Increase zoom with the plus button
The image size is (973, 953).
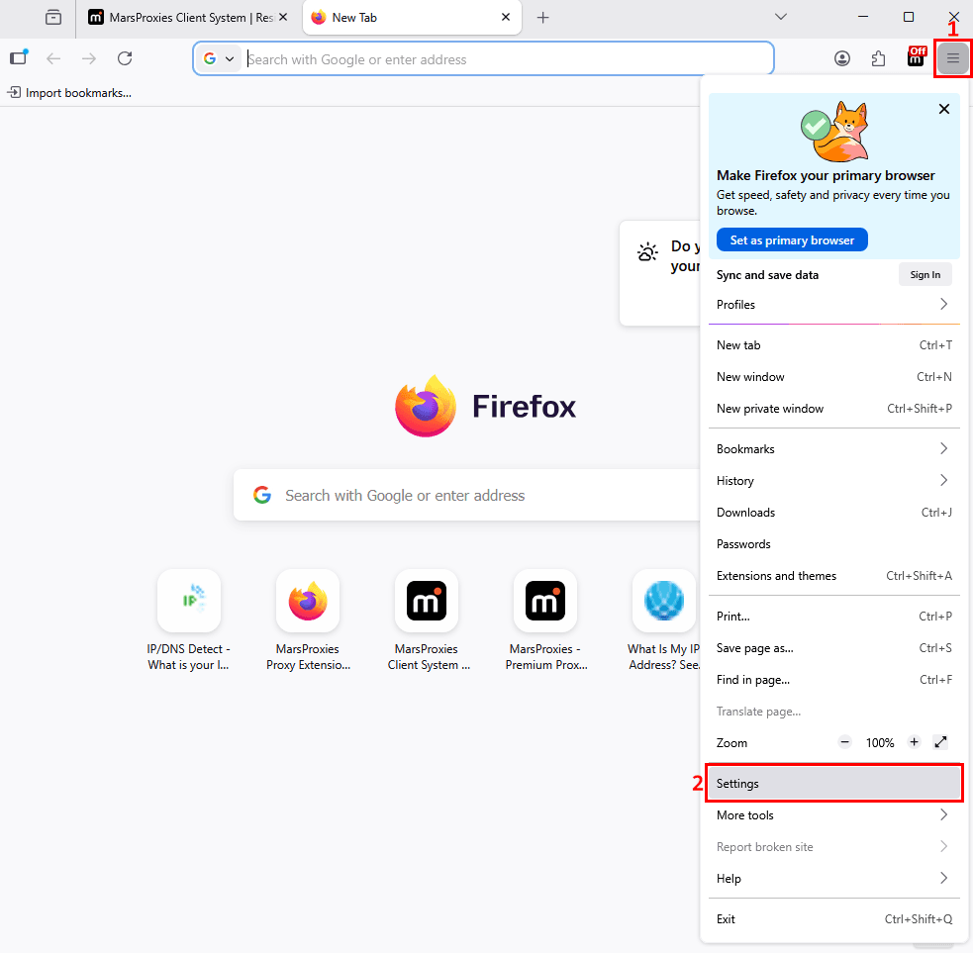coord(914,742)
